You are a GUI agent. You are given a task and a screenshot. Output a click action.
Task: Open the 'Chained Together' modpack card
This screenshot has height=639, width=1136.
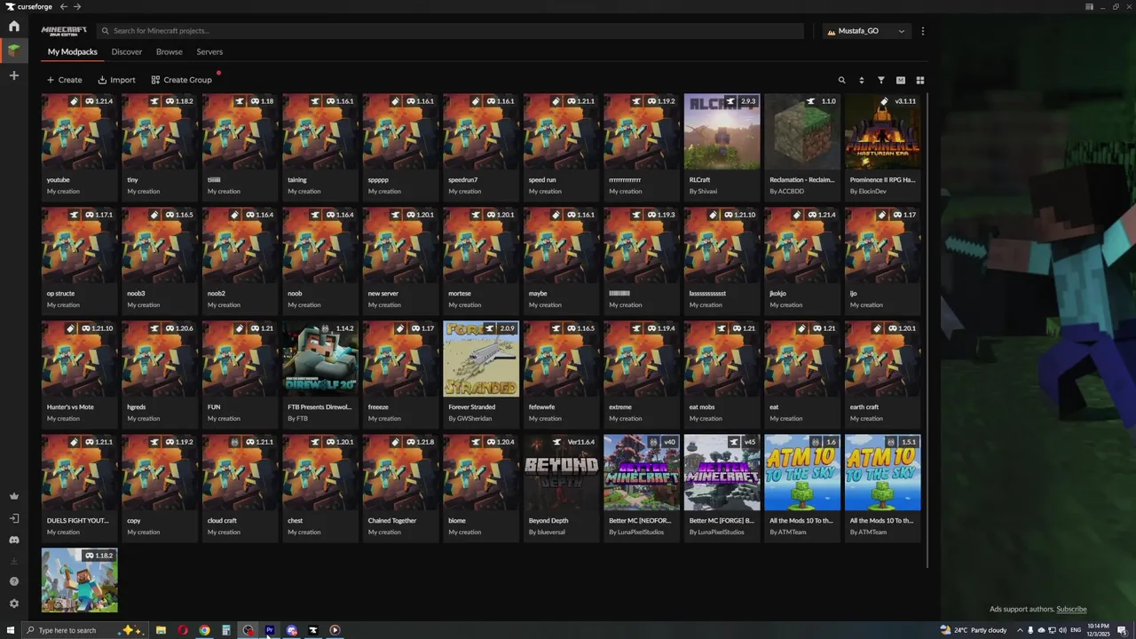pyautogui.click(x=400, y=486)
